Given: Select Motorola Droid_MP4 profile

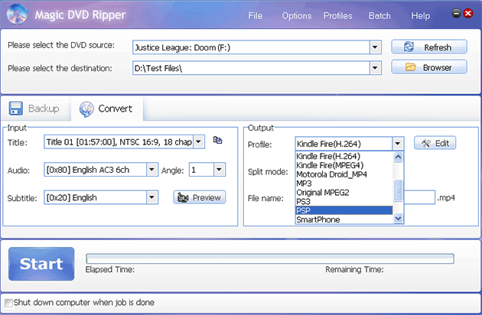Looking at the screenshot, I should (344, 174).
